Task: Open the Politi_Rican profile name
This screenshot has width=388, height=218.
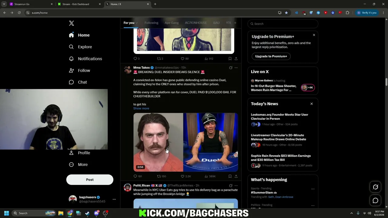Action: 142,185
